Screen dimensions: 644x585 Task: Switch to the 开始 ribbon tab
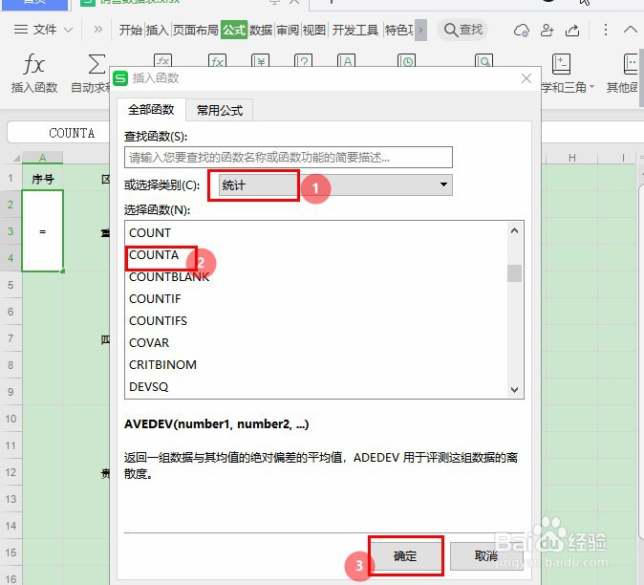[x=130, y=30]
